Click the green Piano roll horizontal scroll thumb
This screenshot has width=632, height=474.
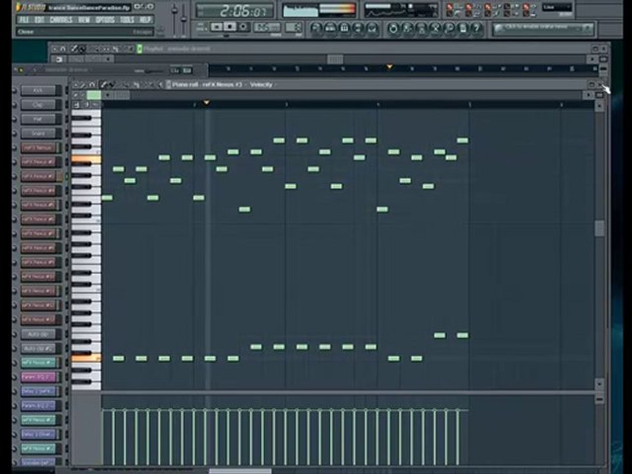point(94,95)
